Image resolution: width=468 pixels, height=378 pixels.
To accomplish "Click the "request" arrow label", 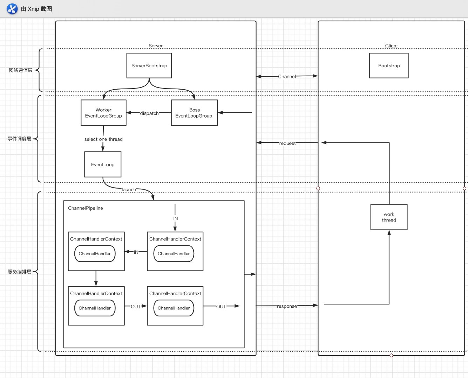I will (287, 143).
